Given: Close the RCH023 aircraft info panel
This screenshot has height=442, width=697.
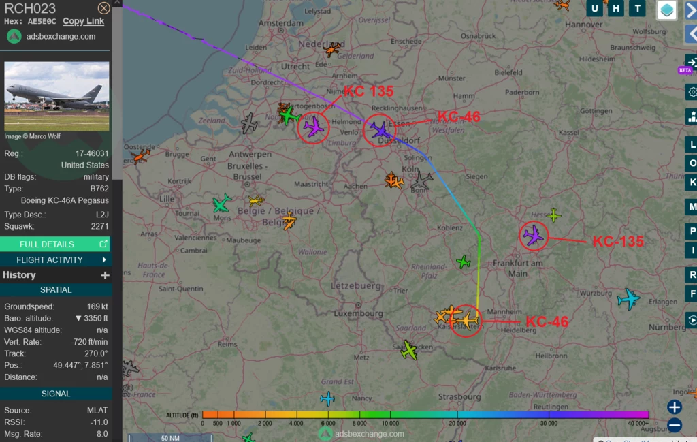Looking at the screenshot, I should point(103,8).
